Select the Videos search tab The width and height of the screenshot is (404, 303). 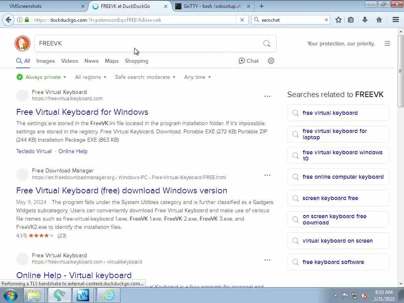pos(69,61)
